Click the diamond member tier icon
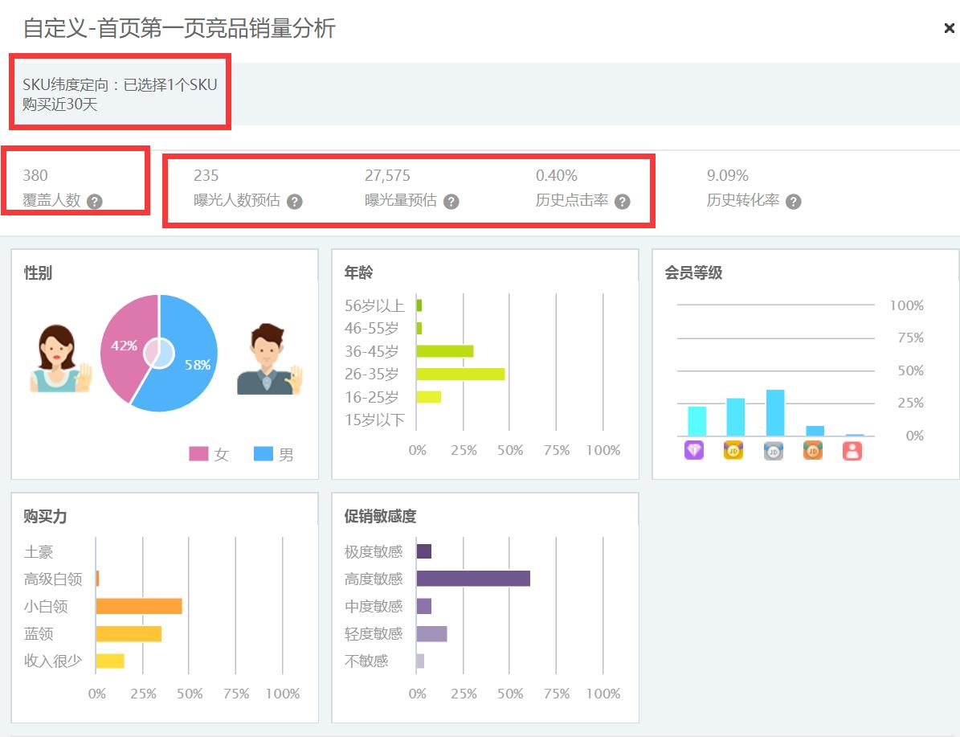Image resolution: width=960 pixels, height=737 pixels. tap(696, 450)
